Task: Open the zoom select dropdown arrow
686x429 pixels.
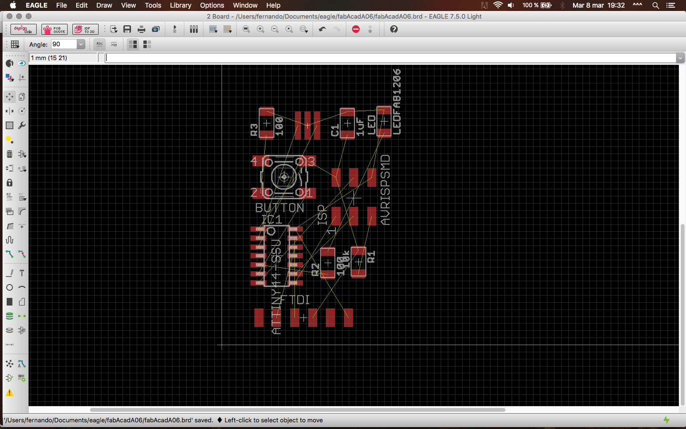Action: tap(307, 31)
